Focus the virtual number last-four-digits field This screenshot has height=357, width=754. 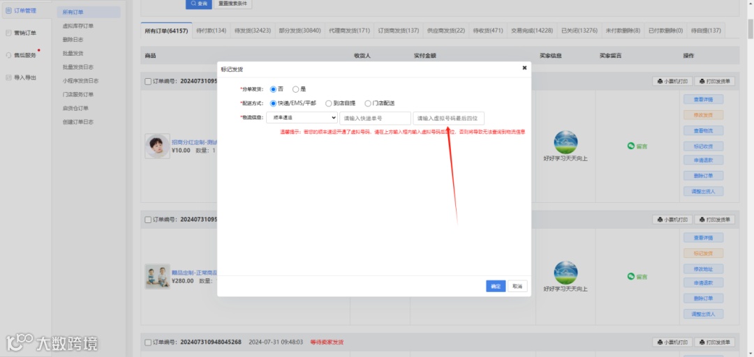449,118
